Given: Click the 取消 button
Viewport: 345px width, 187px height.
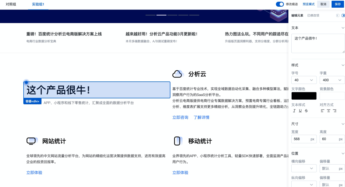Looking at the screenshot, I should tap(323, 4).
